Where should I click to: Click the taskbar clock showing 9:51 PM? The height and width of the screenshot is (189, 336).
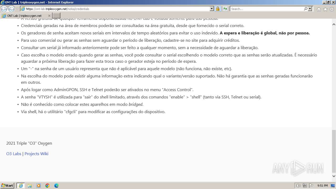[x=323, y=186]
